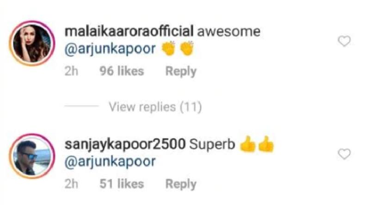This screenshot has width=370, height=205.
Task: Open sanjaykapoor2500's profile picture
Action: (x=32, y=156)
